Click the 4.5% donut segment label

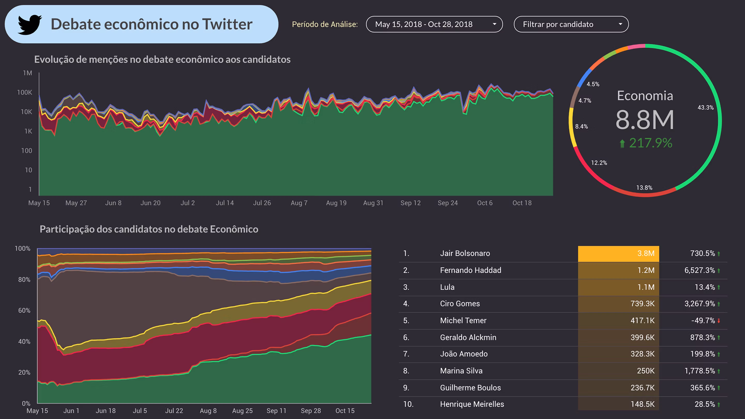(593, 84)
